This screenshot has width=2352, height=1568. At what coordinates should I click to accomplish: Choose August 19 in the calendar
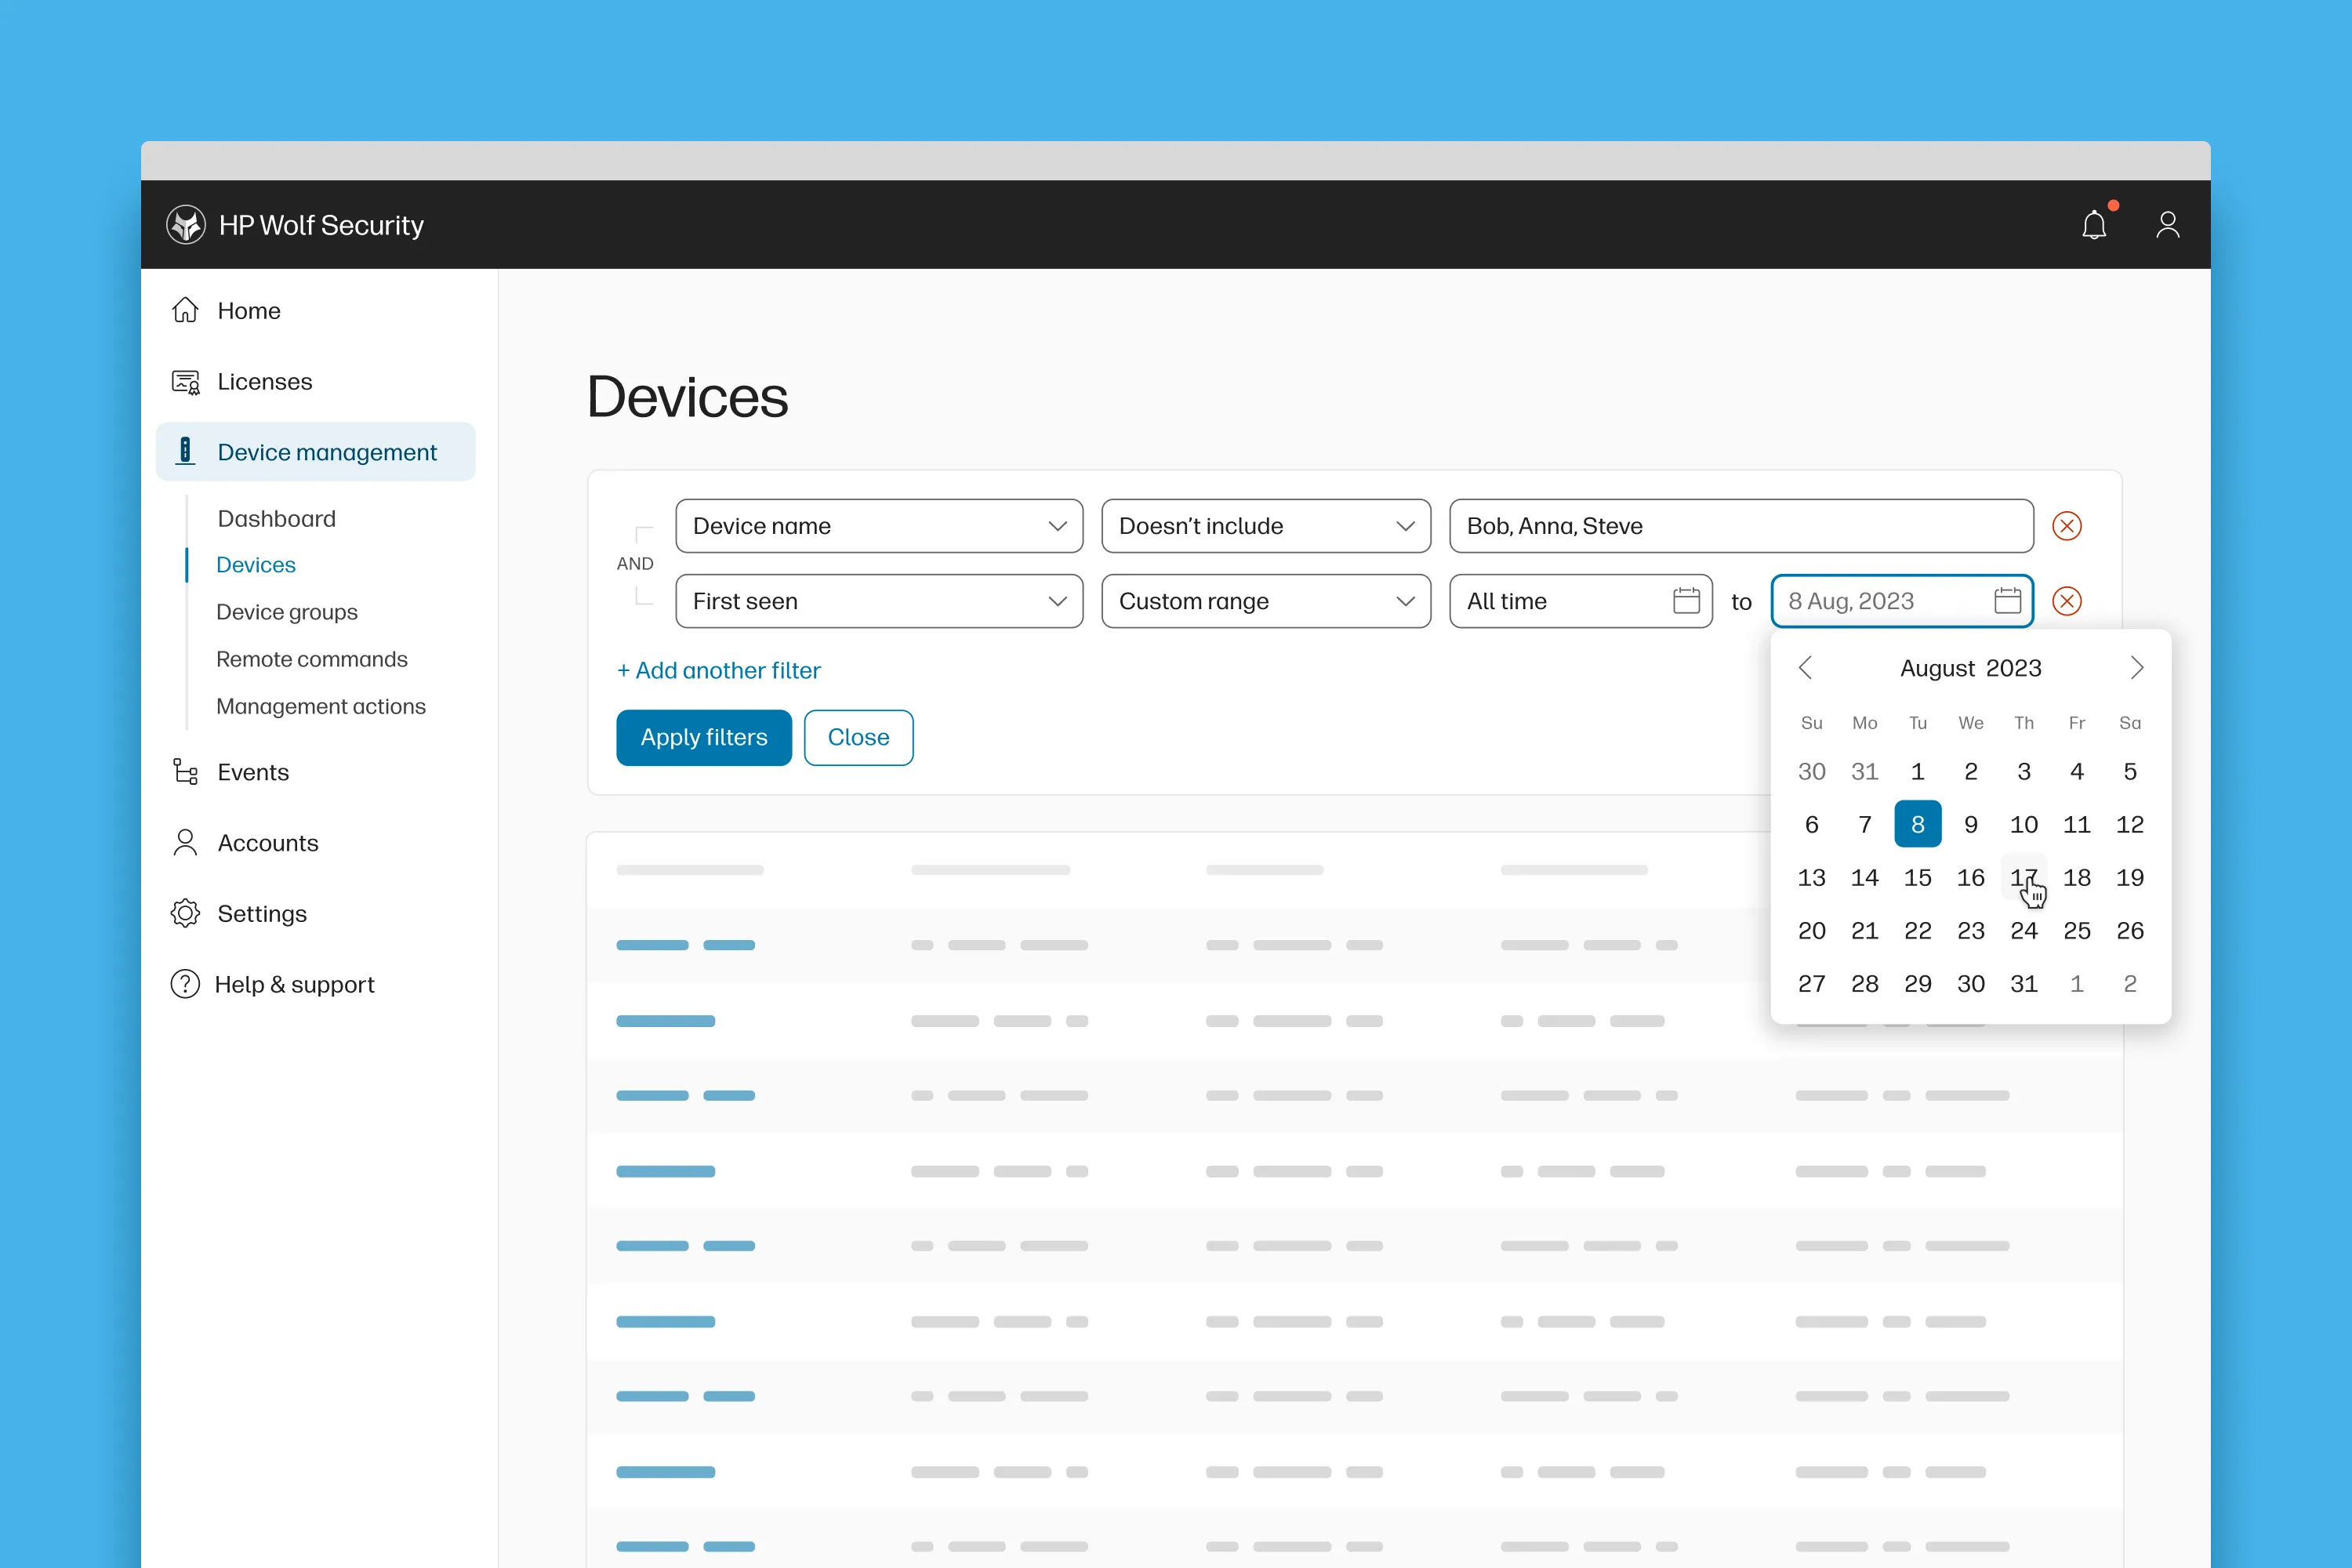(x=2129, y=877)
